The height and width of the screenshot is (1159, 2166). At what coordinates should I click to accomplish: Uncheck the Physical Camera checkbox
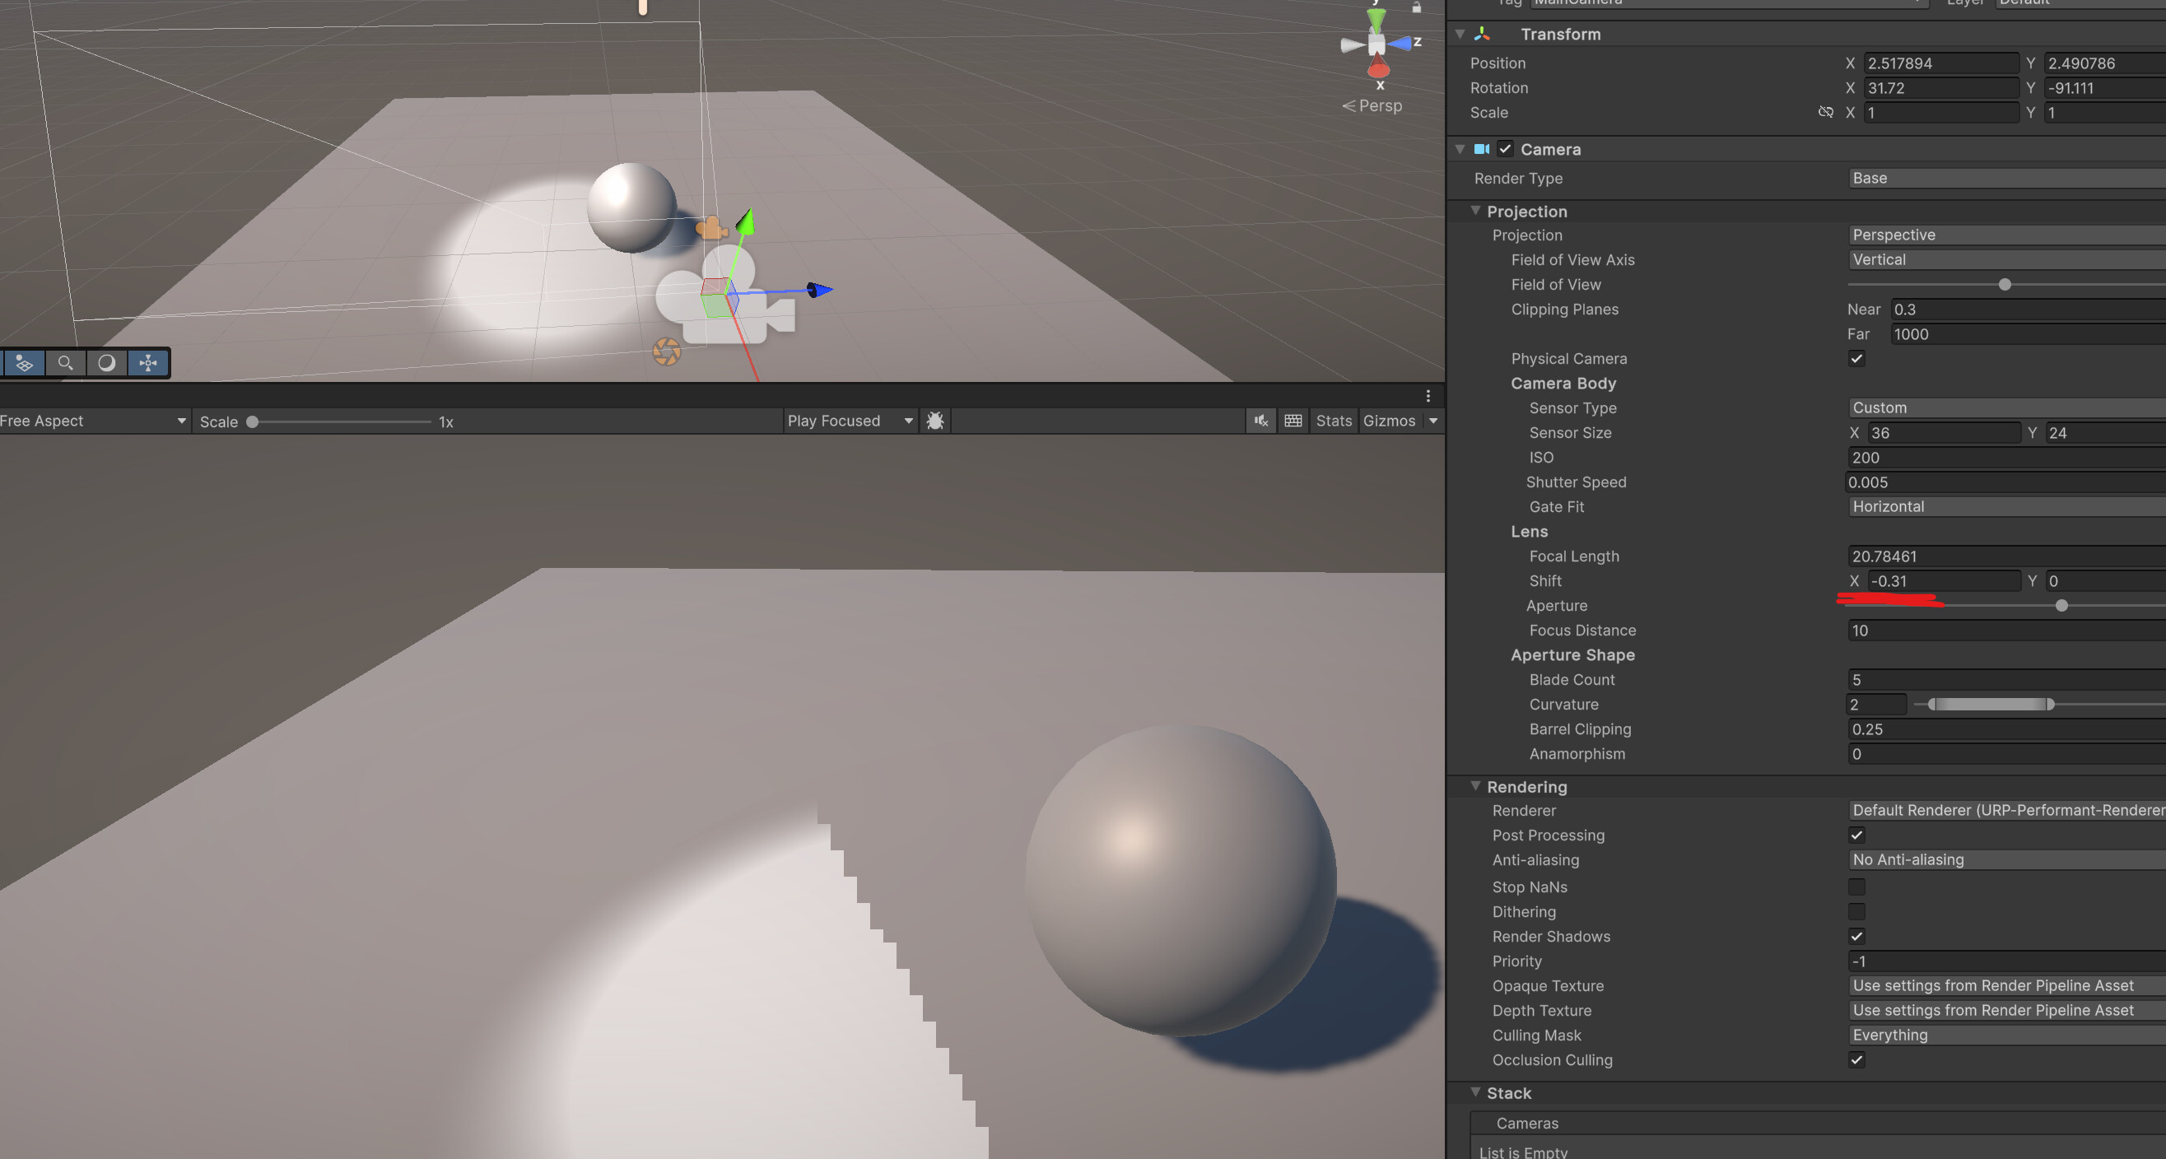(1856, 359)
